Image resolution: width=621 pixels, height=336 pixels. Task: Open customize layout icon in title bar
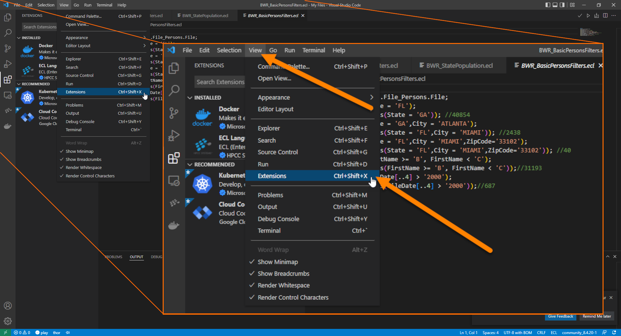point(572,5)
